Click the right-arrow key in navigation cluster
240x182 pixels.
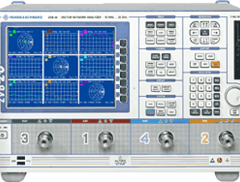point(216,33)
